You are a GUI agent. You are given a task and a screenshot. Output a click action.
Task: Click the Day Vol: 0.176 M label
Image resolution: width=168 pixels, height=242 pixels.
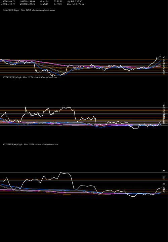(x=76, y=4)
